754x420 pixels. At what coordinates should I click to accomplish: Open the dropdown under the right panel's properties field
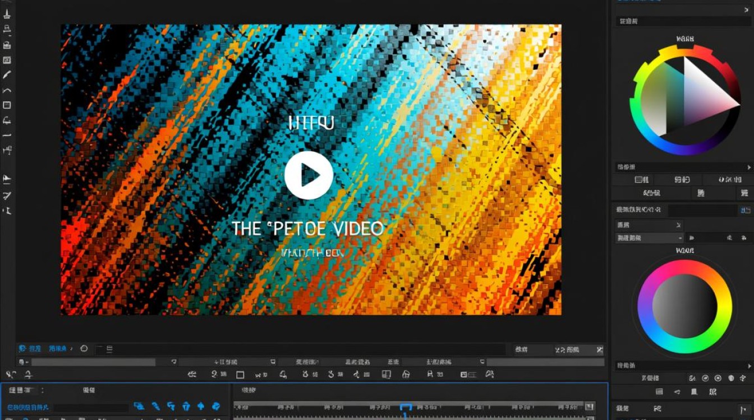click(x=649, y=238)
